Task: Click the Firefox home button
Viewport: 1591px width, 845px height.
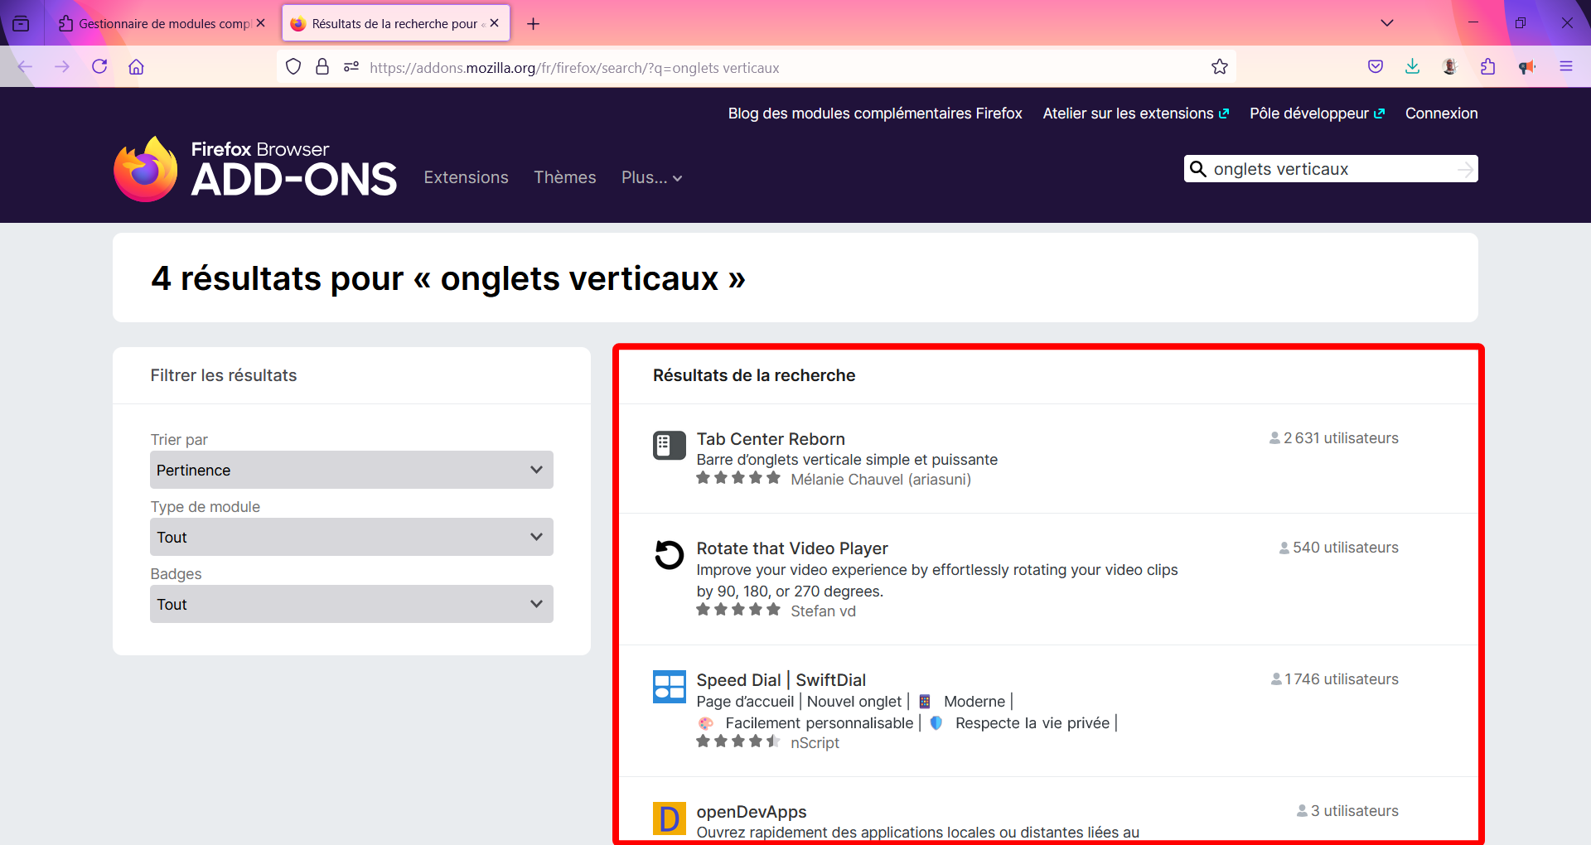Action: pyautogui.click(x=137, y=67)
